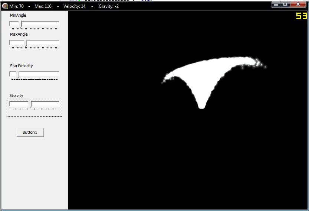Screen dimensions: 309x211
Task: Click the yellow FPS counter showing 53
Action: (301, 16)
